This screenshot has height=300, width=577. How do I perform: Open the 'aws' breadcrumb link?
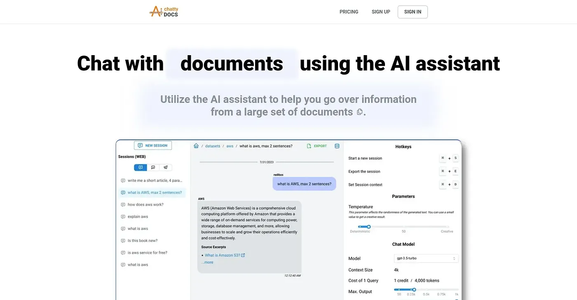(x=230, y=146)
